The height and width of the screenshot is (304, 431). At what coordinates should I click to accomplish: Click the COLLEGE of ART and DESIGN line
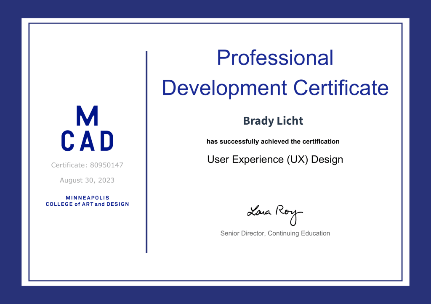[87, 204]
